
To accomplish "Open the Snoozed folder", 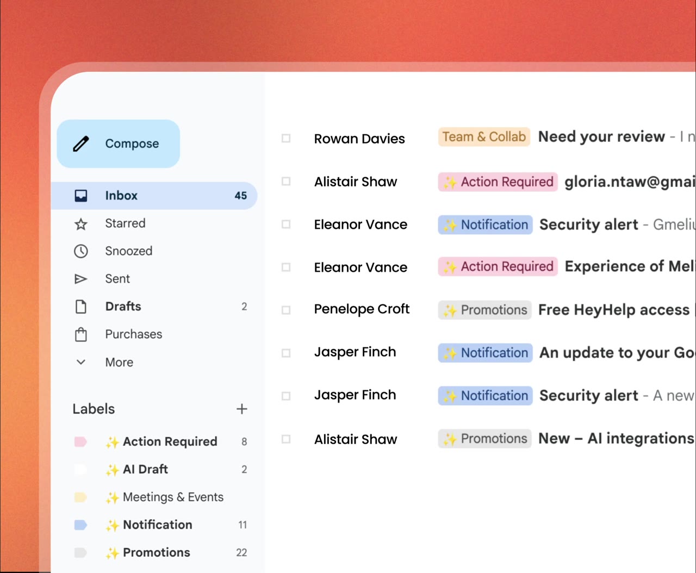I will coord(128,251).
